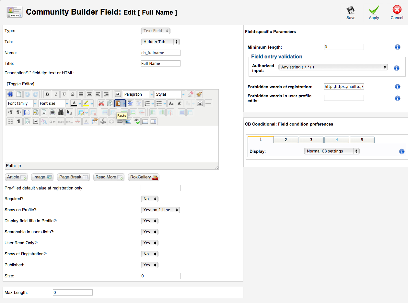Switch to condition tab 5

pos(362,140)
